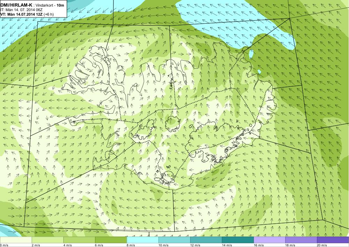Click the 20 m/s legend label
349x247 pixels.
(322, 245)
